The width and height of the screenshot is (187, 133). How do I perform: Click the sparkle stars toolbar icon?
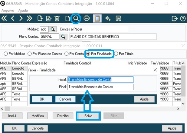click(108, 18)
